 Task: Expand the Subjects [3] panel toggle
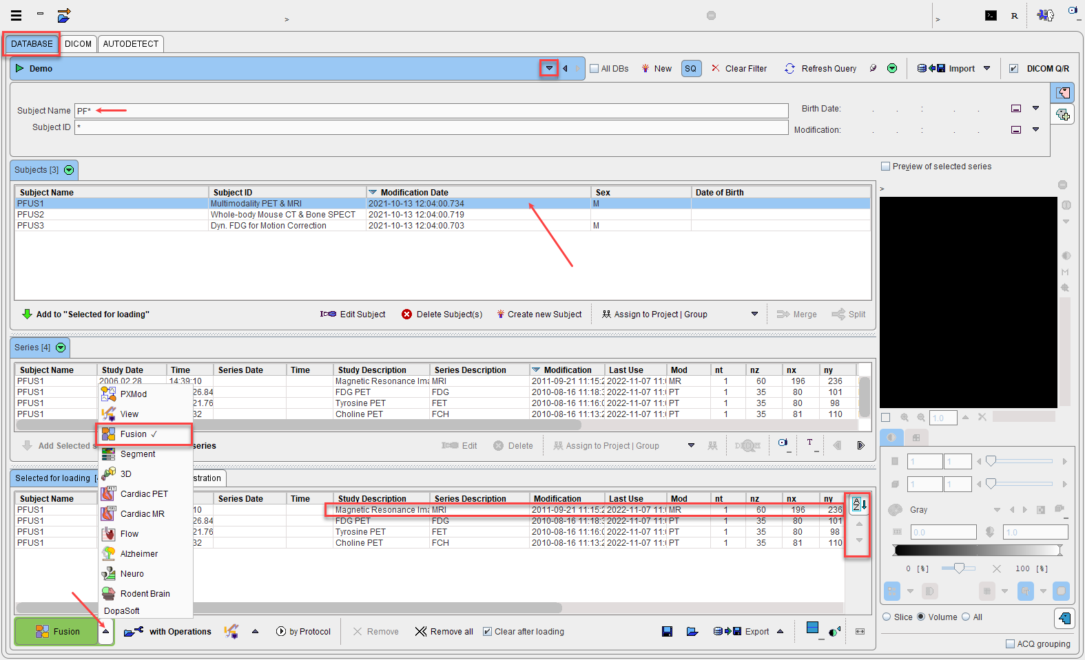coord(69,170)
